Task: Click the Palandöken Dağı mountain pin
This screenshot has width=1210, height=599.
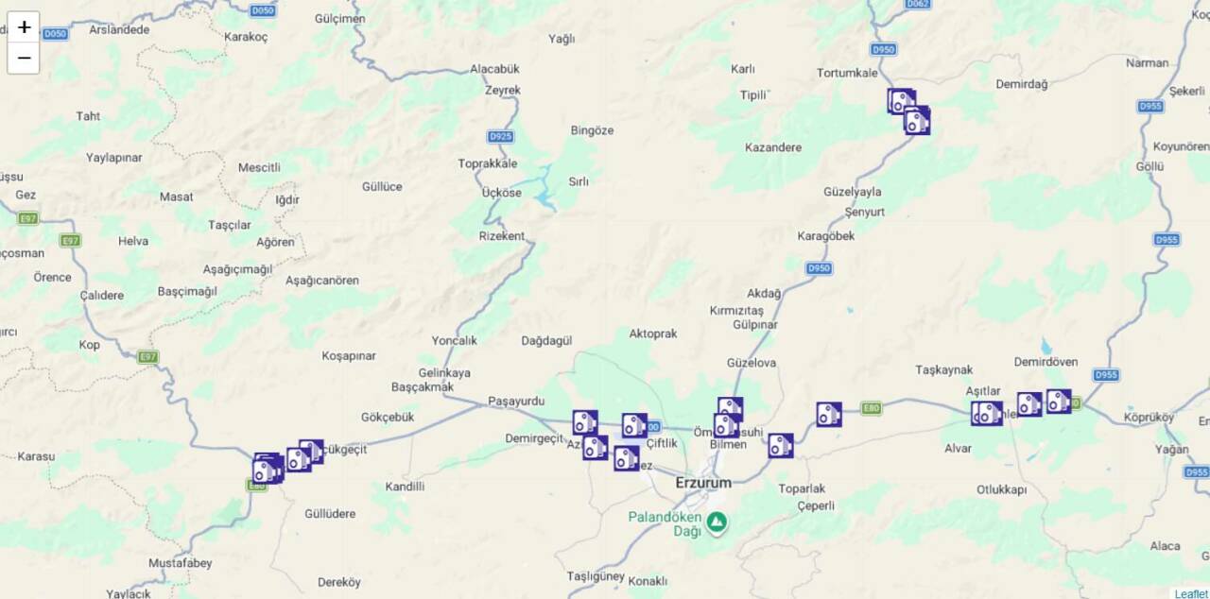Action: (x=717, y=522)
